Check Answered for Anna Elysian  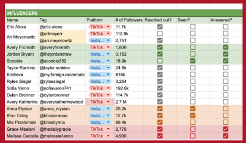[x=225, y=108]
